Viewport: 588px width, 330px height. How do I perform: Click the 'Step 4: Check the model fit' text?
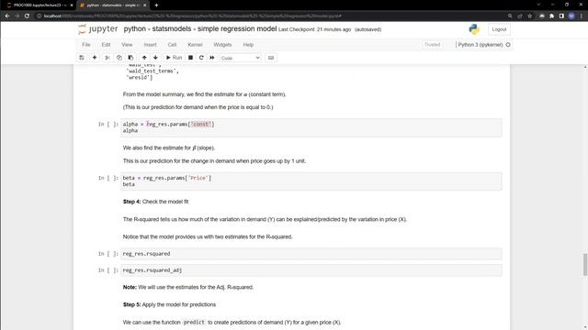pos(155,202)
